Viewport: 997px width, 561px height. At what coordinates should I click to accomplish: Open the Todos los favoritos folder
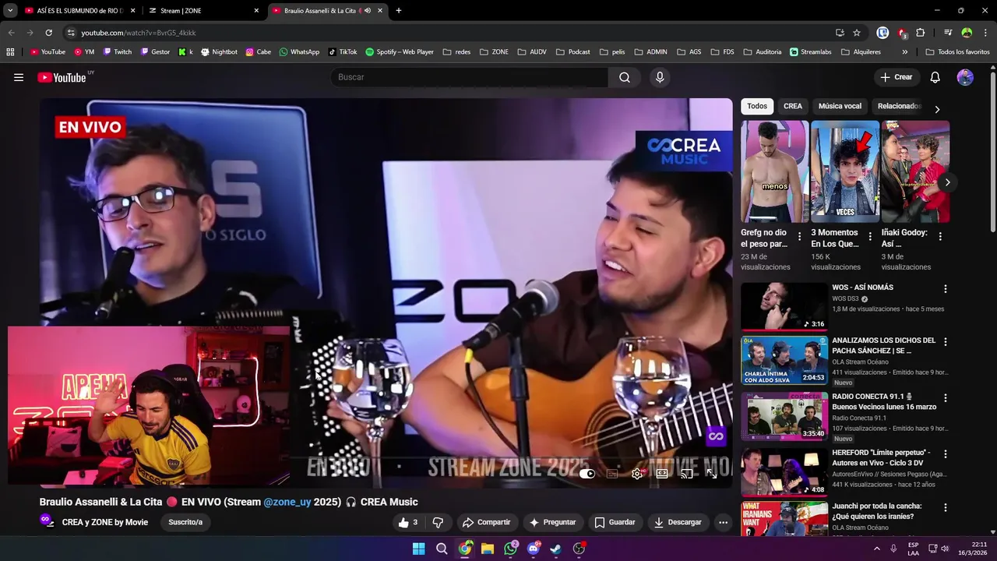957,52
